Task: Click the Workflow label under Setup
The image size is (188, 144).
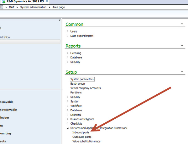Action: click(x=76, y=106)
